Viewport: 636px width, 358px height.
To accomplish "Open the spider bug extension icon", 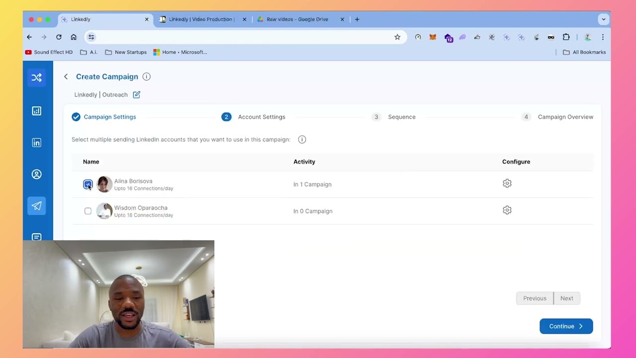I will click(x=492, y=37).
